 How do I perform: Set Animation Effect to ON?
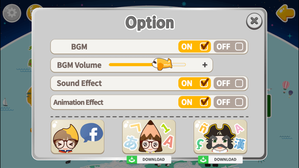pyautogui.click(x=194, y=102)
